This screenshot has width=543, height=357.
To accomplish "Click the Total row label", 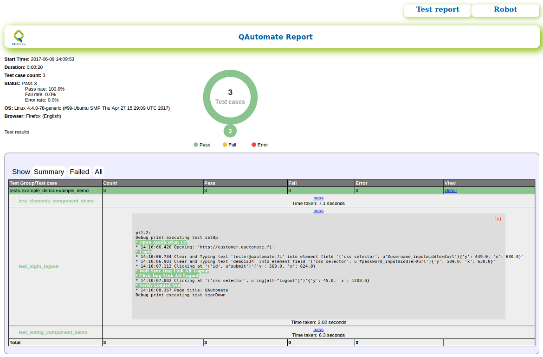I will [15, 343].
